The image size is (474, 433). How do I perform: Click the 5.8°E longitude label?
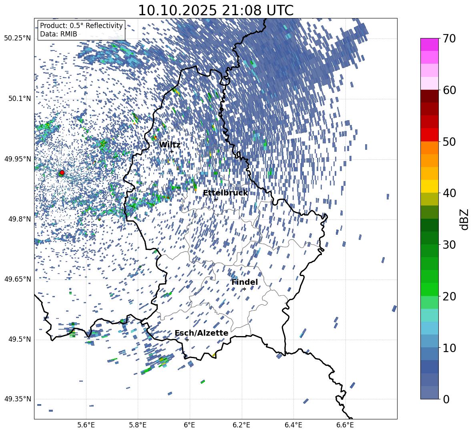click(138, 425)
